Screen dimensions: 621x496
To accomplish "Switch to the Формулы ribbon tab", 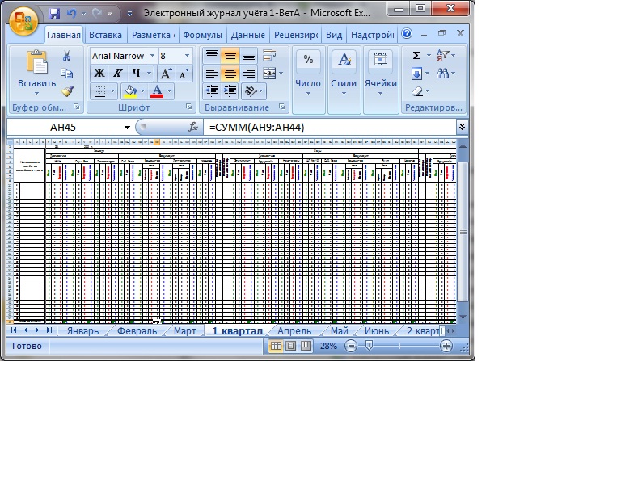I will [x=202, y=36].
